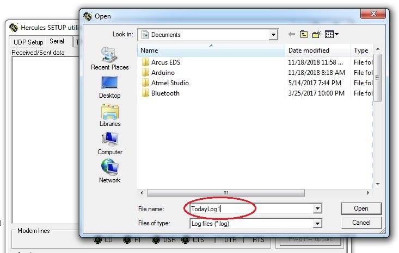Switch to UDP Setup tab in Hercules
The height and width of the screenshot is (253, 399).
click(28, 42)
